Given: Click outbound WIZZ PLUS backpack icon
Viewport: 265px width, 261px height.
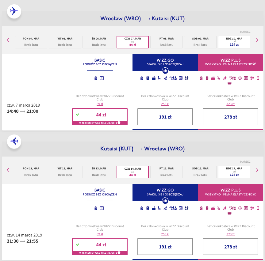Looking at the screenshot, I should [x=201, y=78].
